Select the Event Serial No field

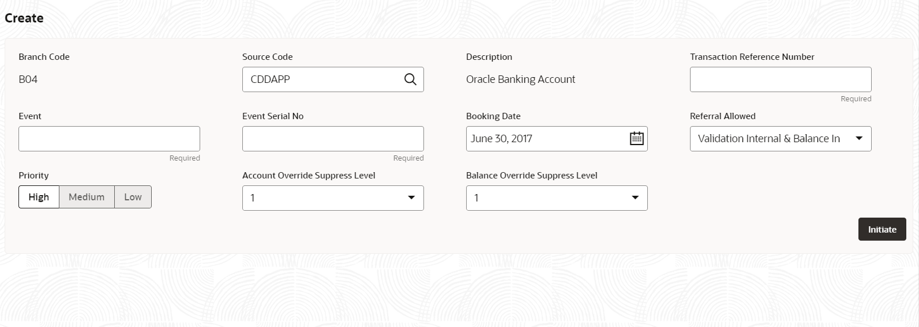click(x=333, y=139)
